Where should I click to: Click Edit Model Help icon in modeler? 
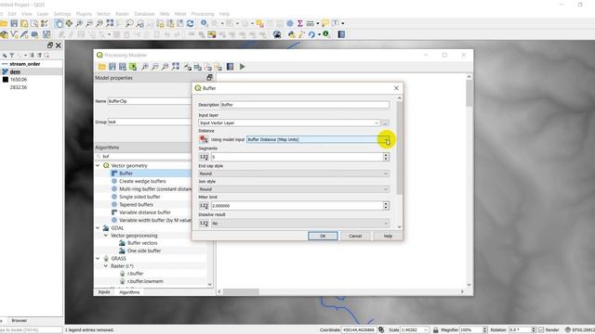(x=230, y=67)
